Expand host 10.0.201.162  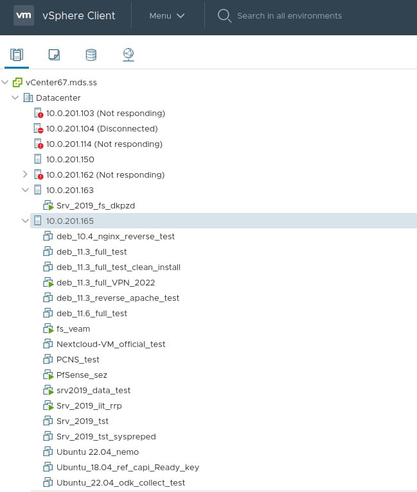(25, 174)
